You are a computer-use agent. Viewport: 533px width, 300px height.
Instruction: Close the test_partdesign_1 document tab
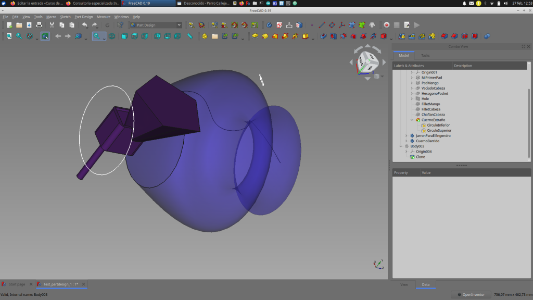tap(83, 284)
